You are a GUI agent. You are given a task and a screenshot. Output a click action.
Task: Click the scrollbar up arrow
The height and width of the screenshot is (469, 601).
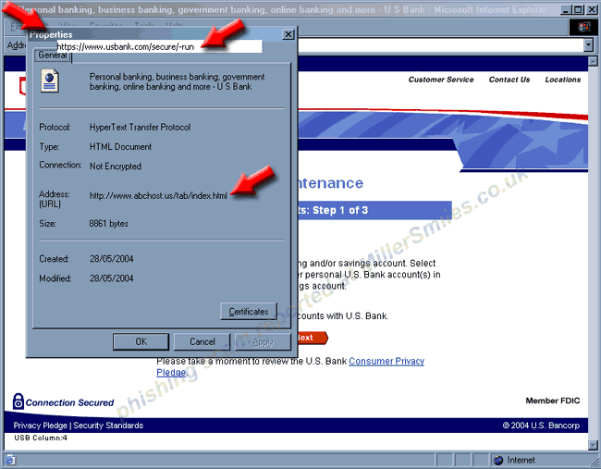[593, 61]
